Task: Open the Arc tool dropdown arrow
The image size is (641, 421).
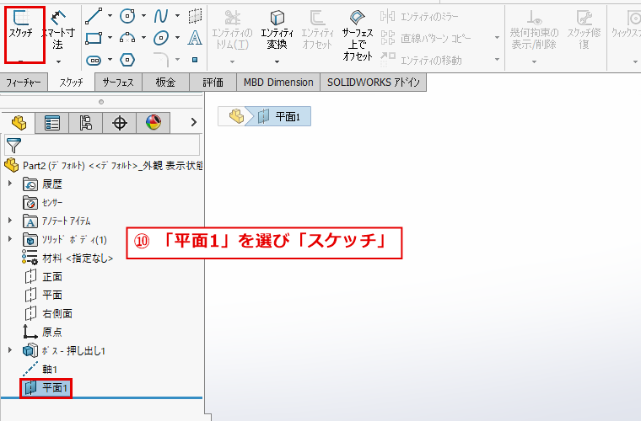Action: [143, 38]
